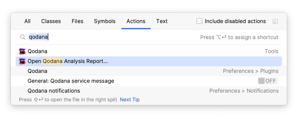Click the Next Tip link
This screenshot has width=300, height=119.
coord(130,100)
